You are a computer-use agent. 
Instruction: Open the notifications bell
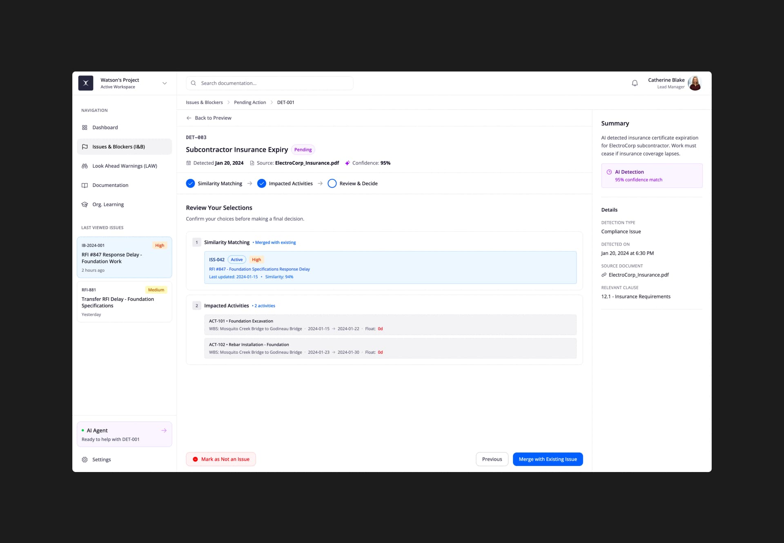pyautogui.click(x=635, y=83)
